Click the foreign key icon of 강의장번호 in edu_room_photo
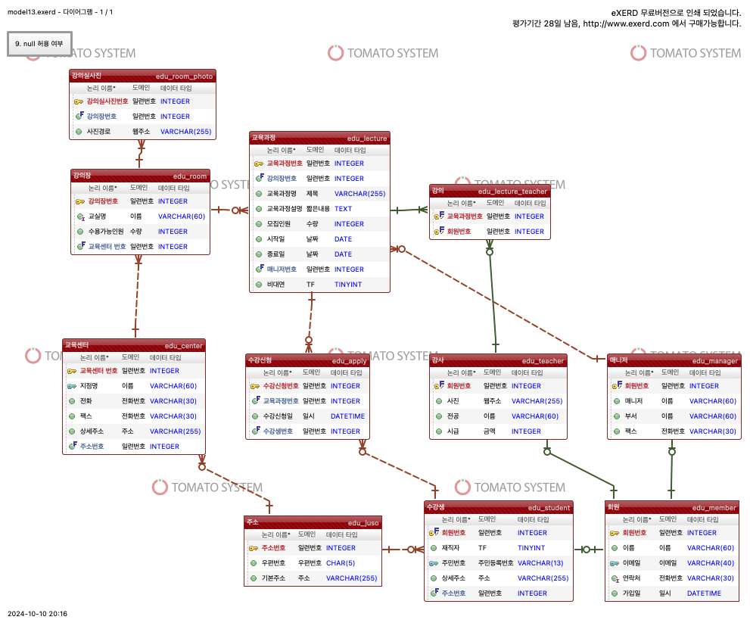Viewport: 750px width, 626px height. pos(79,116)
